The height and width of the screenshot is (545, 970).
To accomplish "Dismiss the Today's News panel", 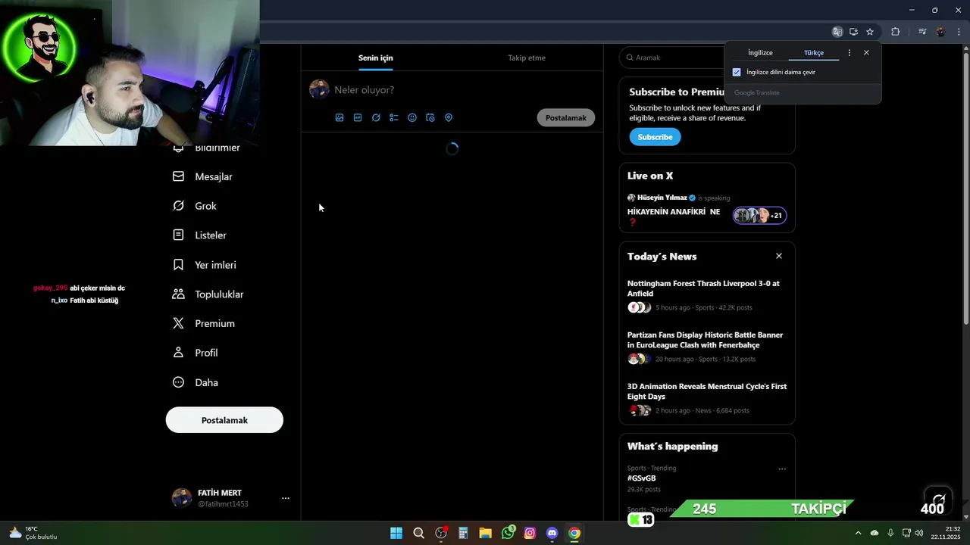I will coord(779,256).
